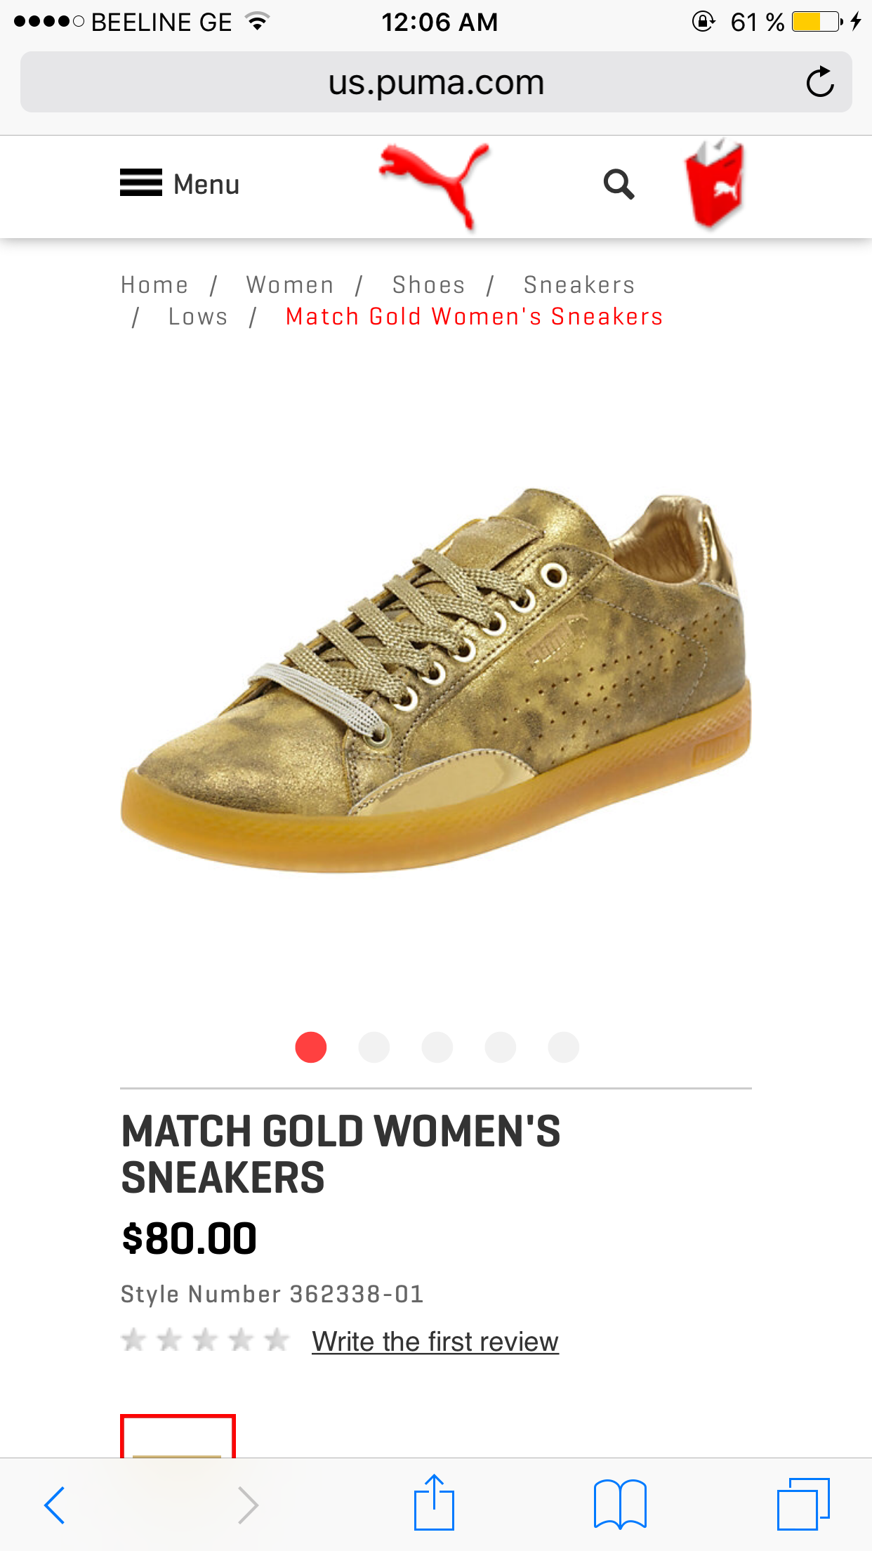Open Safari bookmarks book icon

pyautogui.click(x=620, y=1504)
